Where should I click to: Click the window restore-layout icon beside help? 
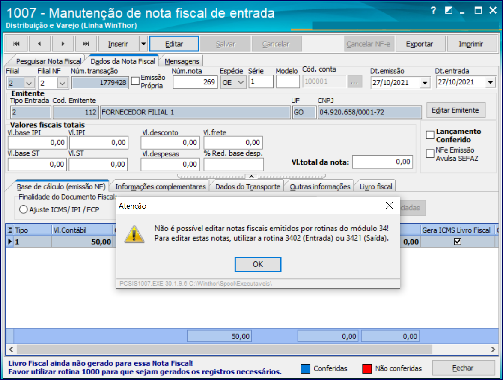pyautogui.click(x=449, y=11)
